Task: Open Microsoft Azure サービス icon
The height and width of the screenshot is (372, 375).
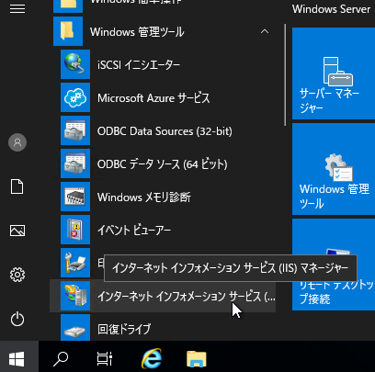Action: pyautogui.click(x=75, y=97)
